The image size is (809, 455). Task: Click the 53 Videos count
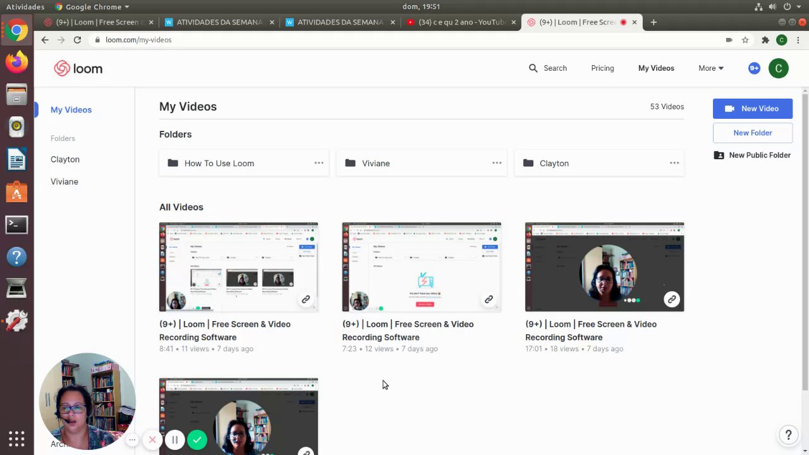[x=667, y=107]
